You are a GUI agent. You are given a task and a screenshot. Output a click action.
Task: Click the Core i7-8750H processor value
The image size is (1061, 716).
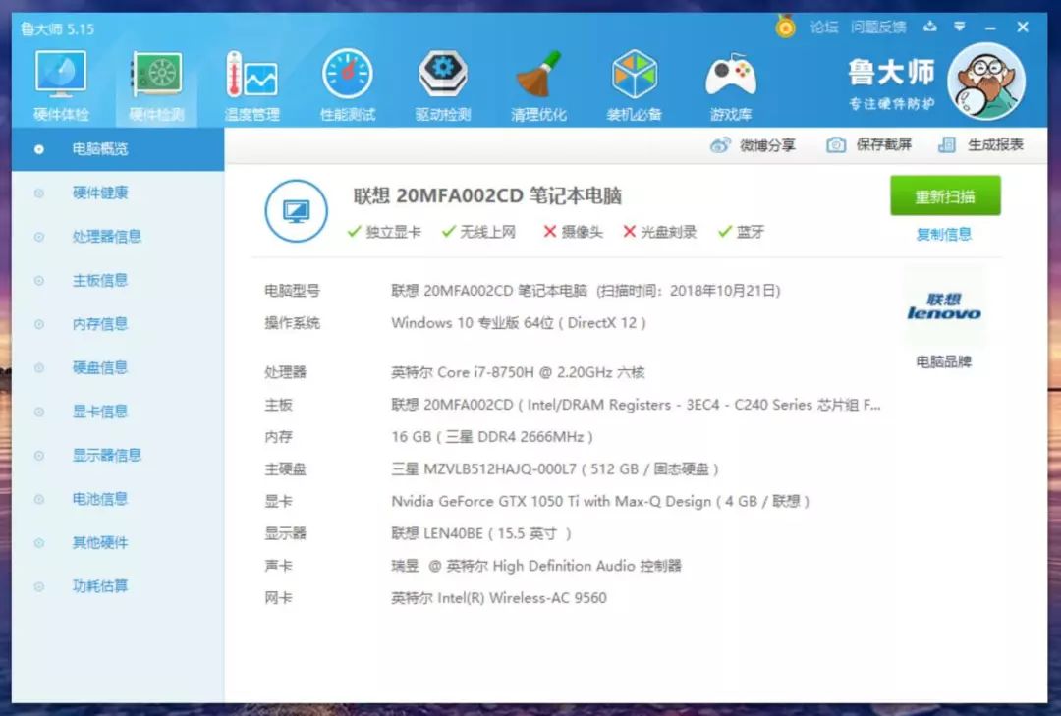coord(518,372)
